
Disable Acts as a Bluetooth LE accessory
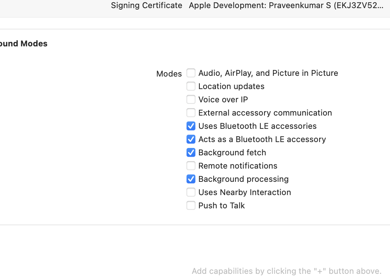191,139
